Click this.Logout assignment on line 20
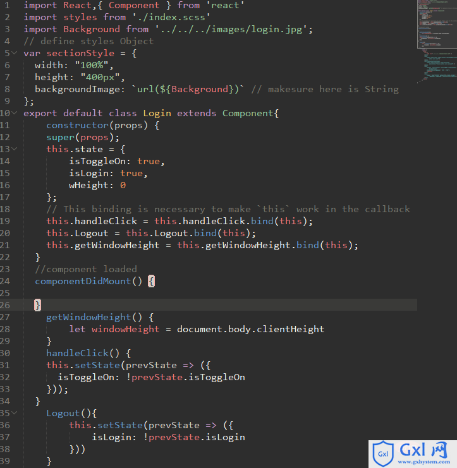 point(151,233)
